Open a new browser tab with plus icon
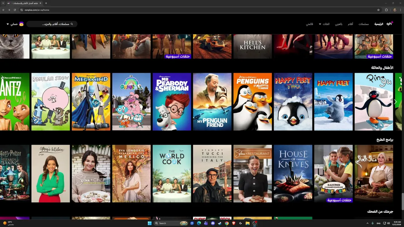The height and width of the screenshot is (227, 404). click(46, 3)
